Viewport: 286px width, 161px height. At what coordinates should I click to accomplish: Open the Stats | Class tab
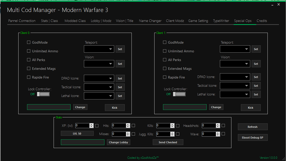(x=49, y=21)
